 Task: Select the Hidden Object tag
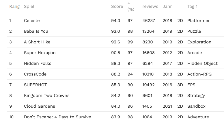point(202,63)
